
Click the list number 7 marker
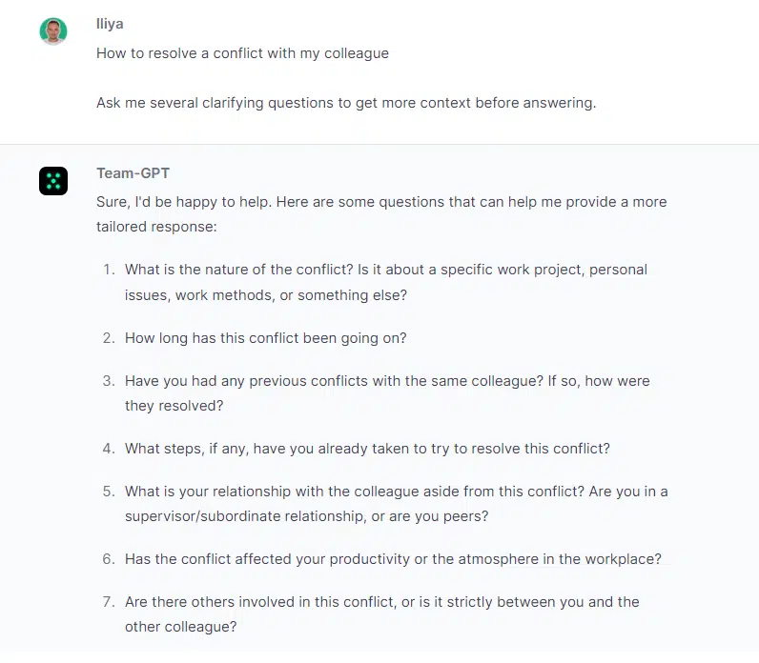click(109, 602)
